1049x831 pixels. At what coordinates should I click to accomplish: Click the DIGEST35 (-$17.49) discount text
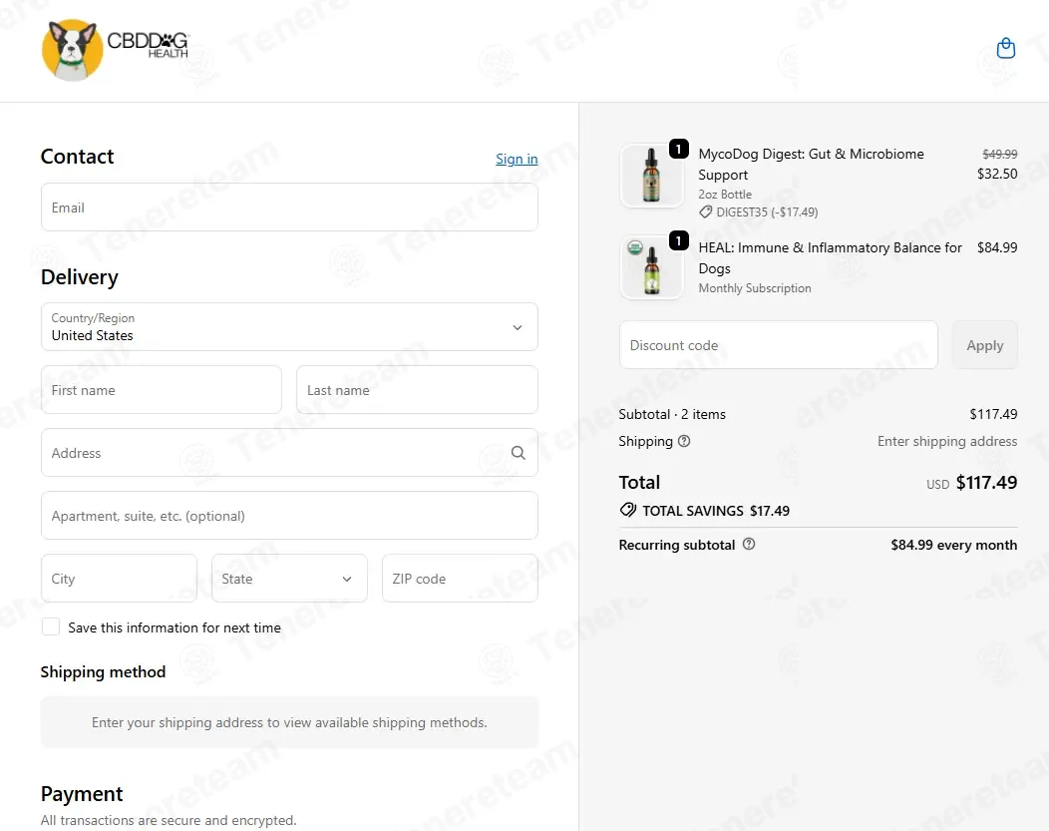[x=767, y=212]
